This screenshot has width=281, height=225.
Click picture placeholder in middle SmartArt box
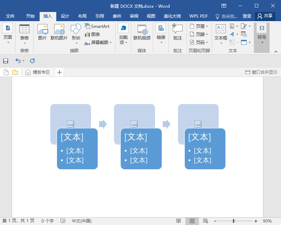(134, 123)
